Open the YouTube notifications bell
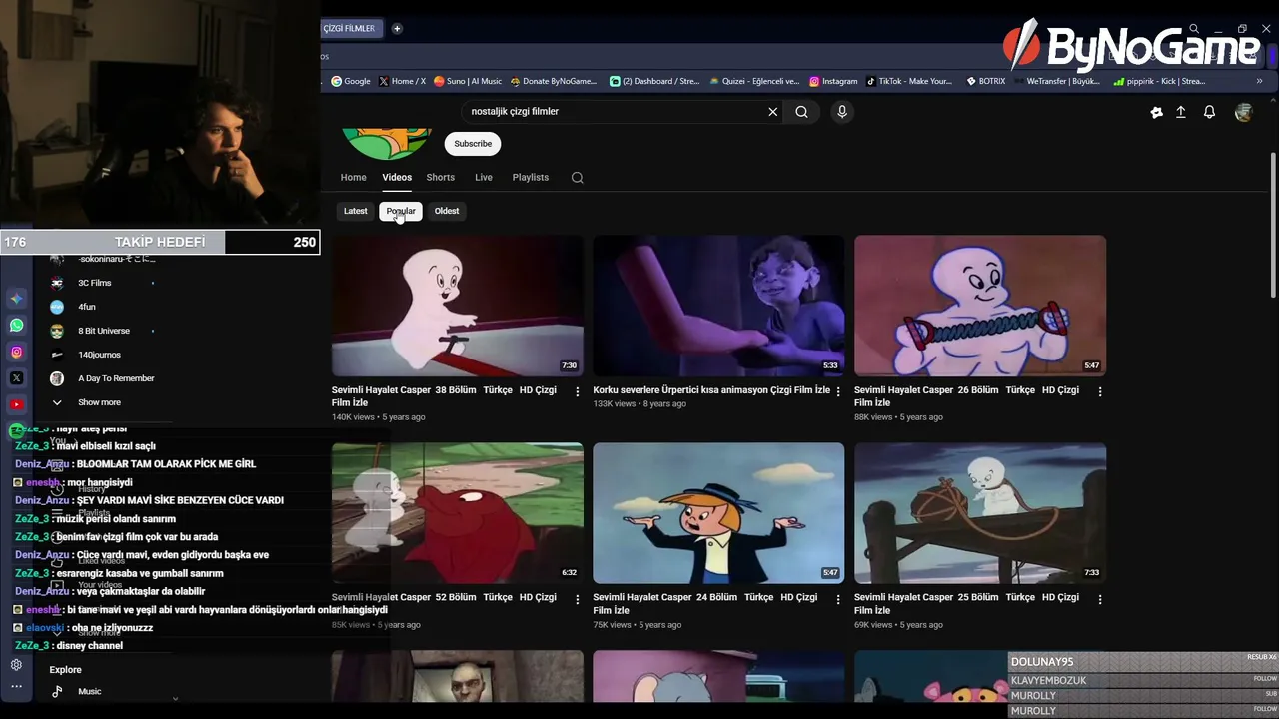 tap(1209, 112)
